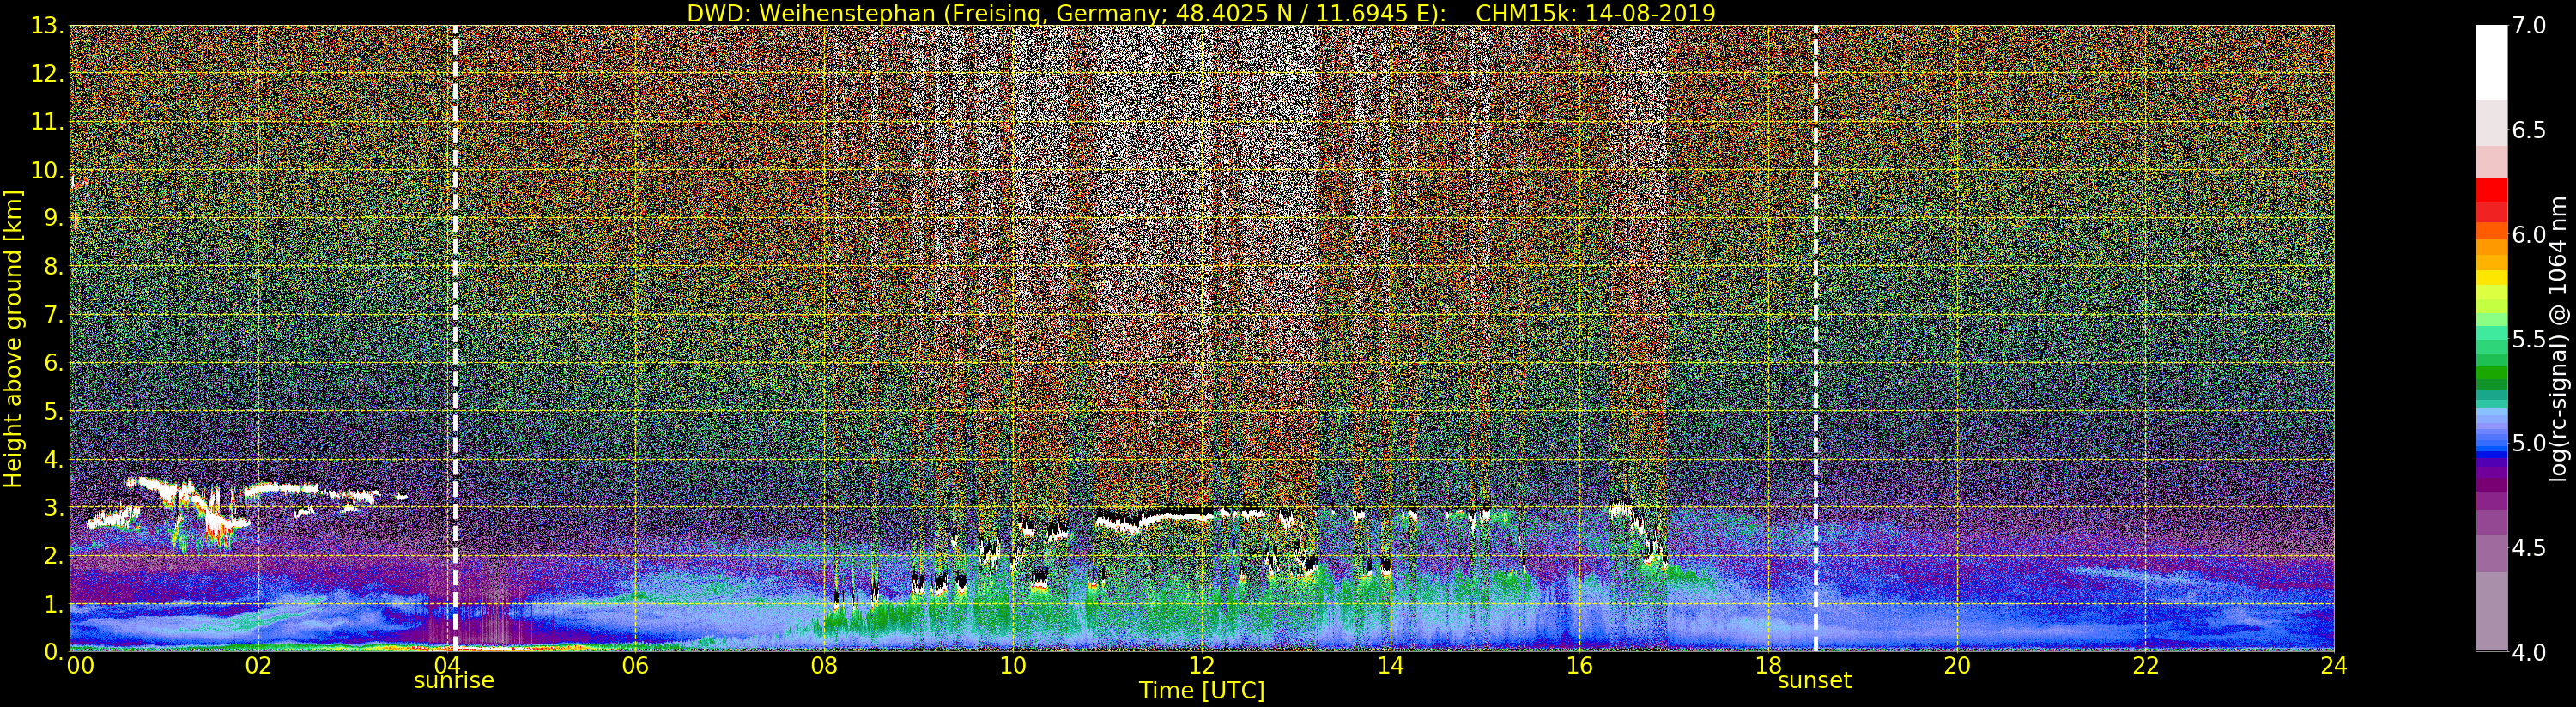The image size is (2576, 707).
Task: Click the height axis tick '8.'
Action: pos(53,267)
